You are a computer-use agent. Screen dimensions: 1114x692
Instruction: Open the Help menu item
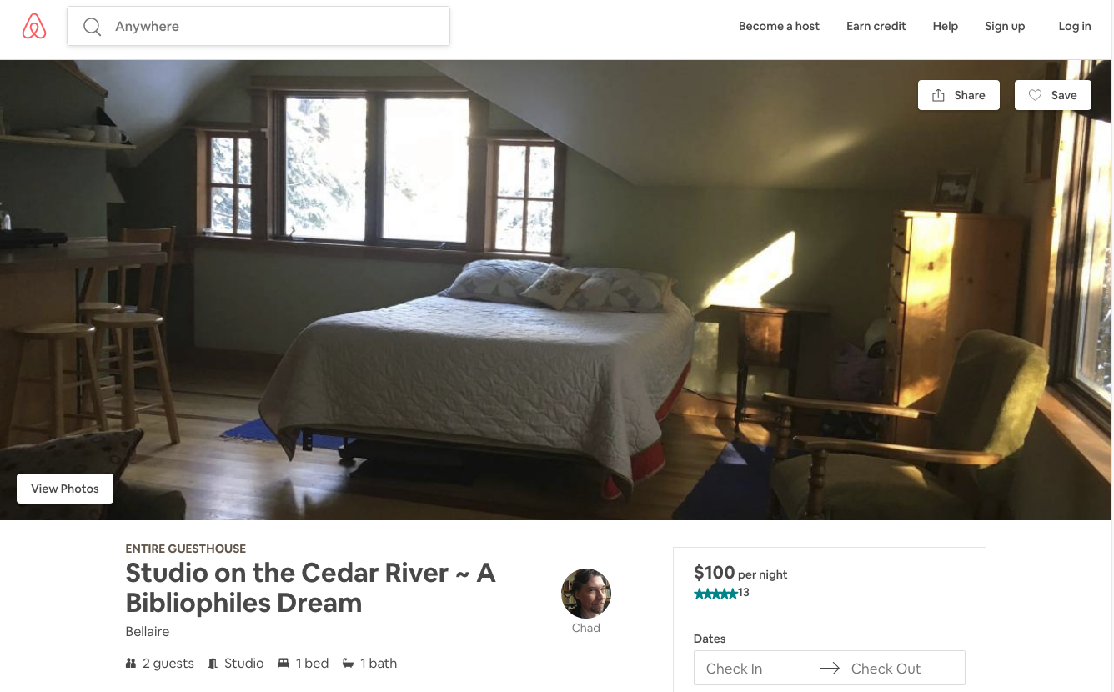(x=946, y=26)
